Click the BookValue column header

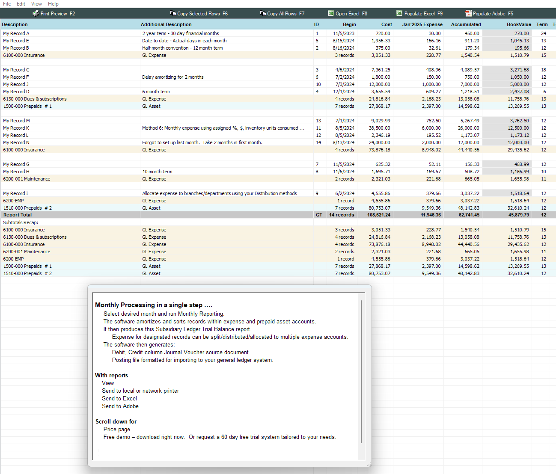tap(519, 24)
